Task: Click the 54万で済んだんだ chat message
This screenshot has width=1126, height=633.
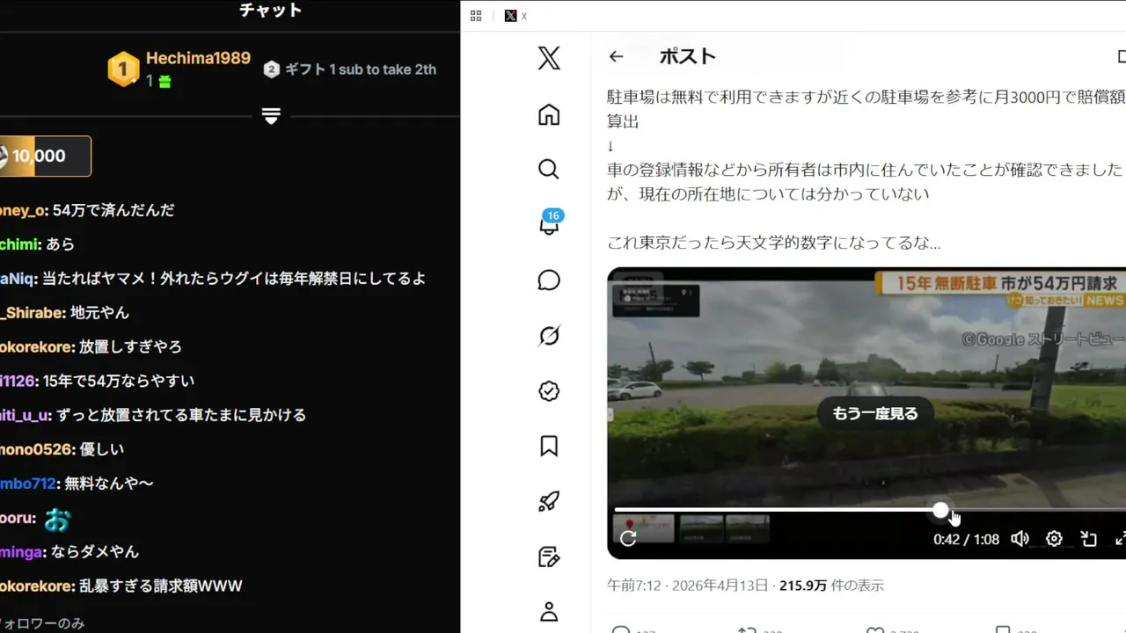Action: (113, 210)
